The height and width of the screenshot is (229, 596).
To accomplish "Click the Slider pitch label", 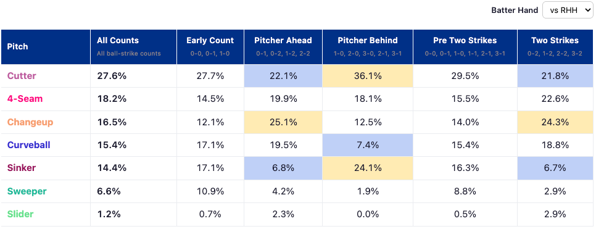I will click(x=20, y=214).
